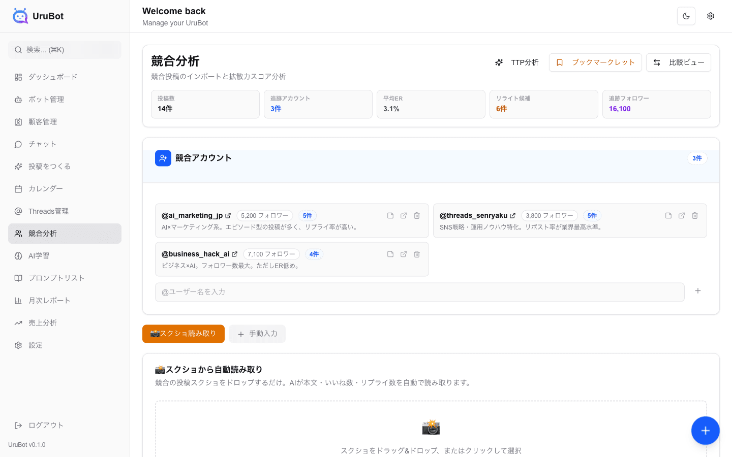Click open-external icon in @threads_senryaku actions
Viewport: 732px width, 457px height.
click(x=682, y=216)
